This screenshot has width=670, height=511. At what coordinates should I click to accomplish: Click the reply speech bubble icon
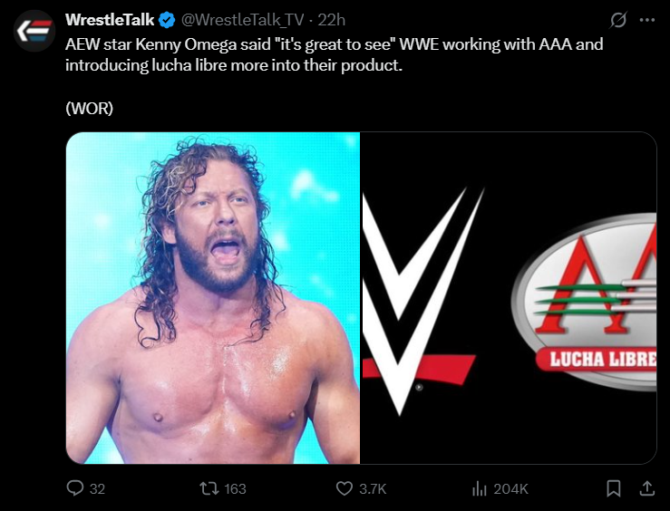(75, 488)
